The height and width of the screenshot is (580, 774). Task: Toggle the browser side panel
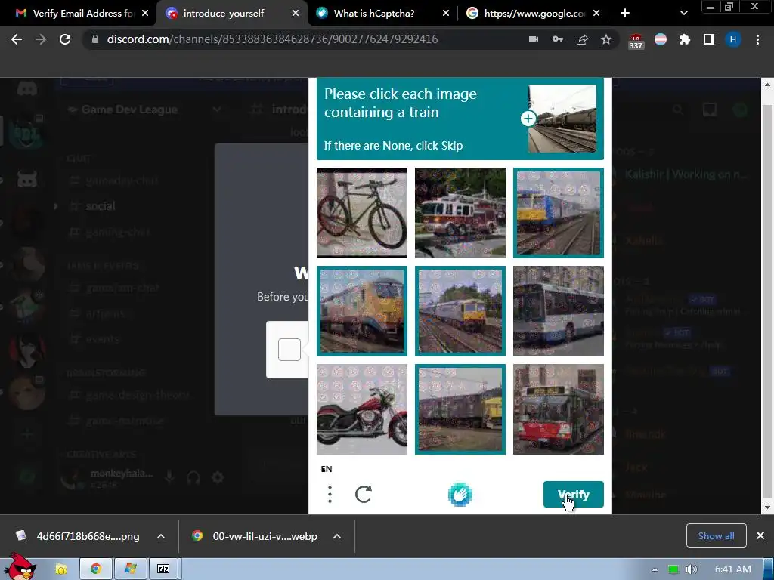pyautogui.click(x=709, y=39)
